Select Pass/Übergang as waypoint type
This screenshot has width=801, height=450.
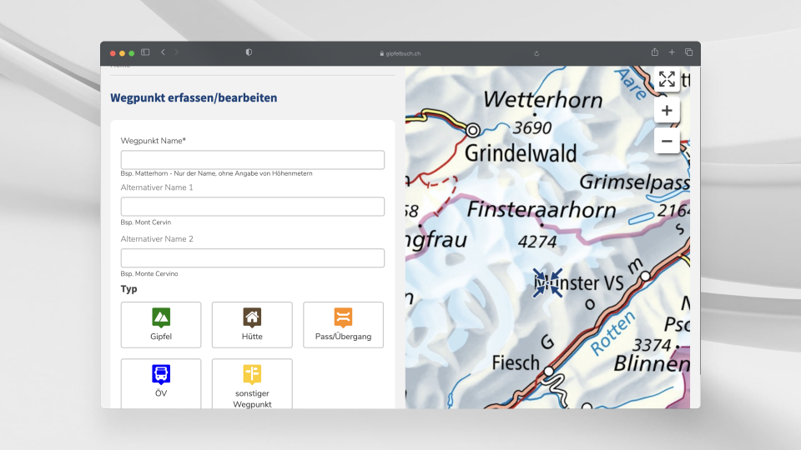343,324
